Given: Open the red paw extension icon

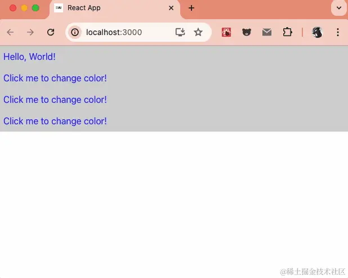Looking at the screenshot, I should tap(226, 33).
